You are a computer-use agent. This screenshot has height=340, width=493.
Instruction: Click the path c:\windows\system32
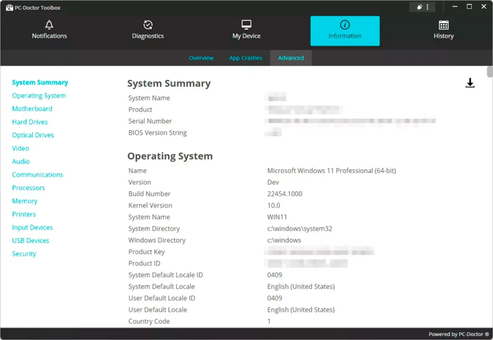pyautogui.click(x=299, y=228)
